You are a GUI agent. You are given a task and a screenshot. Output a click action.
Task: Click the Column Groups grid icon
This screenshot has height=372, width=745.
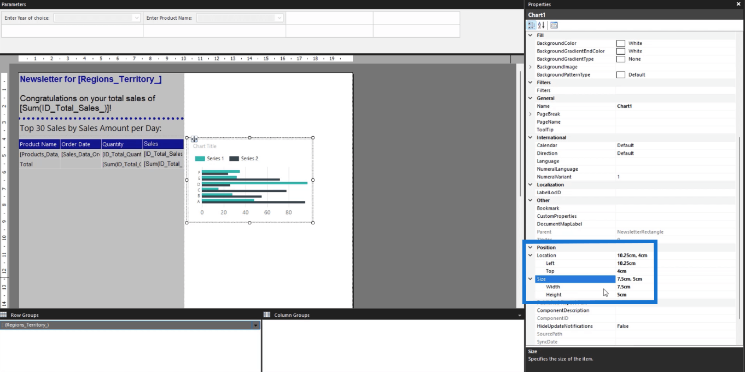coord(267,315)
